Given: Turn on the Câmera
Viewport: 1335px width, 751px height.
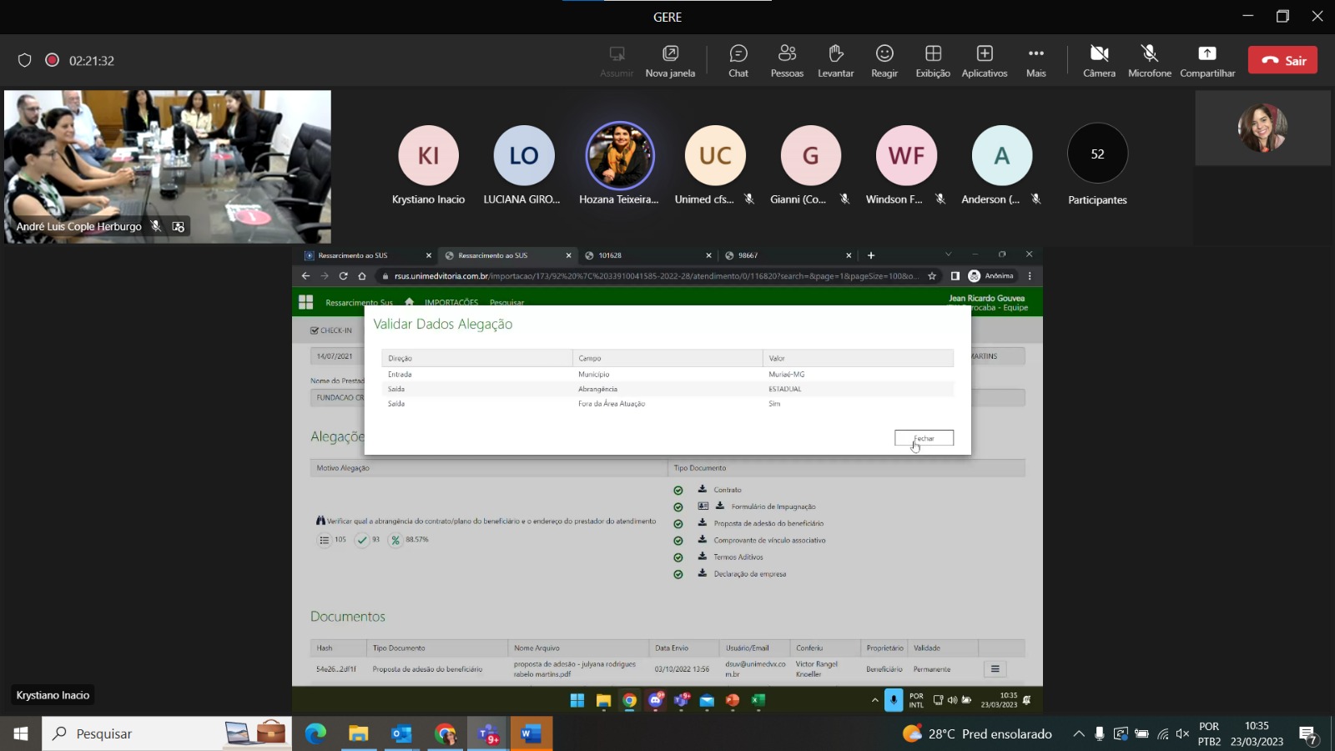Looking at the screenshot, I should (x=1099, y=60).
